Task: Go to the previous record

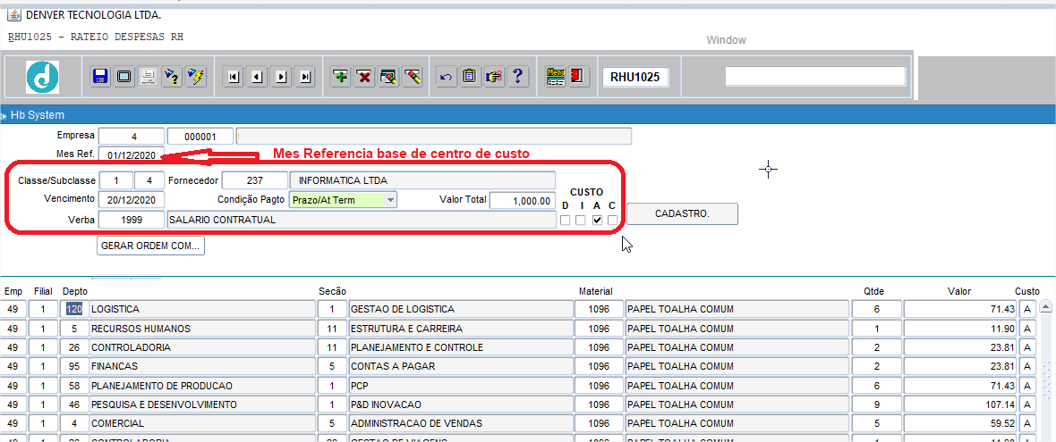Action: coord(257,77)
